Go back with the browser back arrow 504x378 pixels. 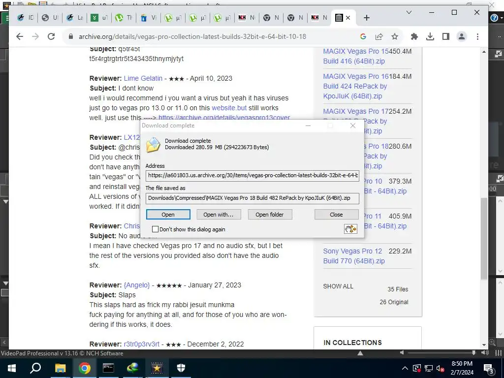click(20, 36)
